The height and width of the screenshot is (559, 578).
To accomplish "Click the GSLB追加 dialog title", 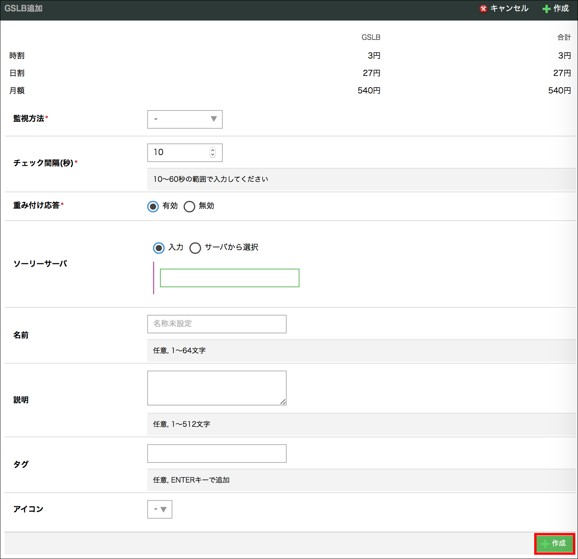I will pyautogui.click(x=23, y=9).
